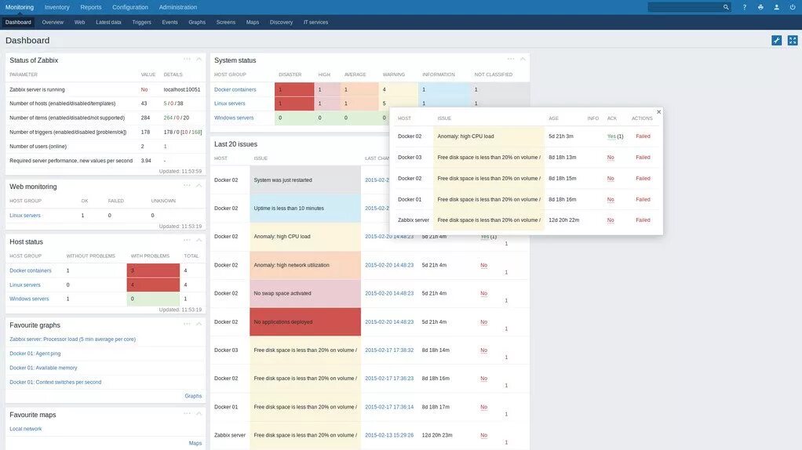
Task: Open the help question mark icon
Action: 744,7
